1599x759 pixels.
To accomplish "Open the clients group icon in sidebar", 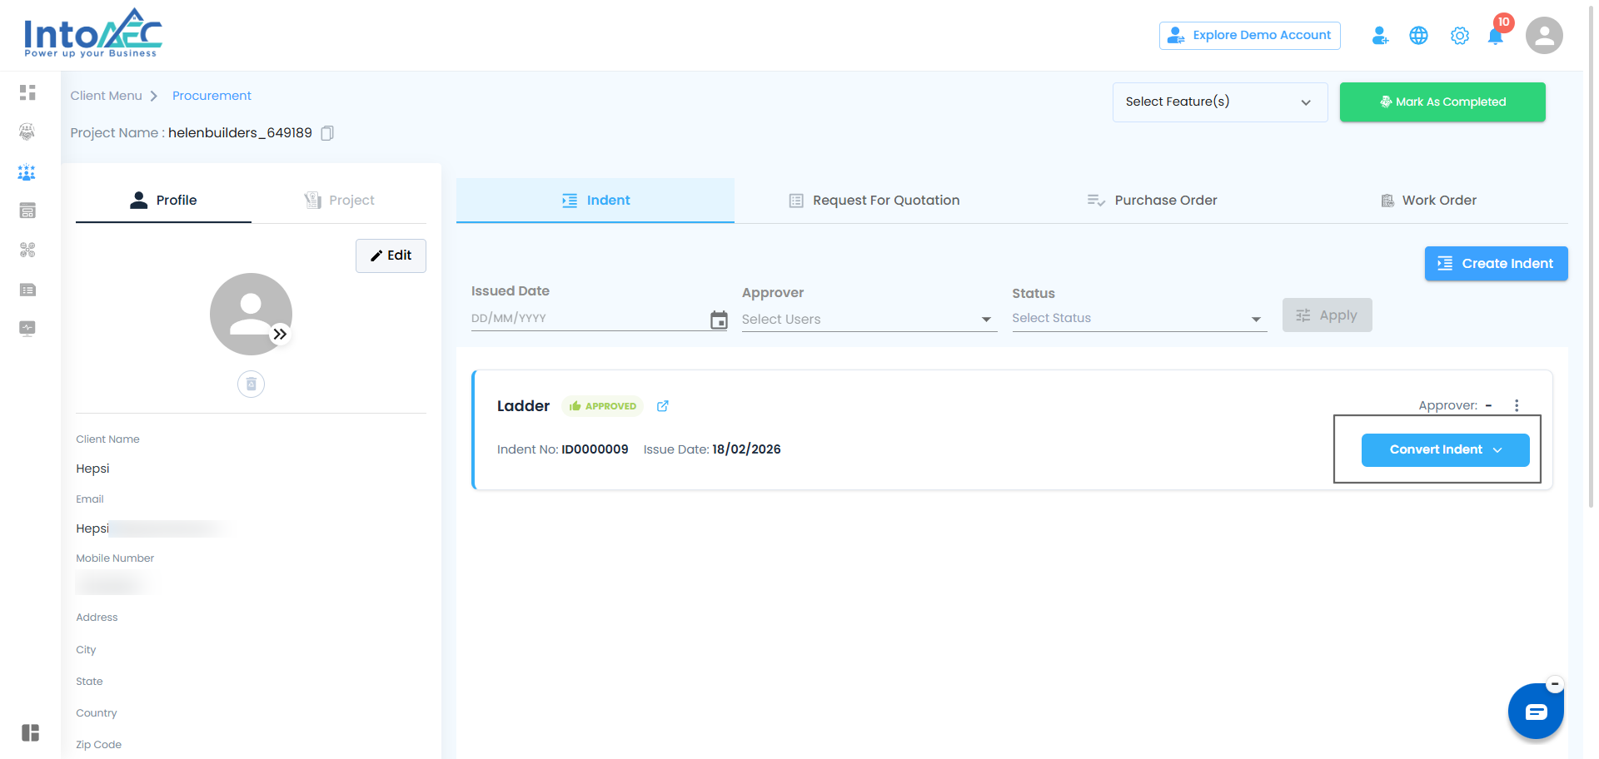I will point(27,172).
